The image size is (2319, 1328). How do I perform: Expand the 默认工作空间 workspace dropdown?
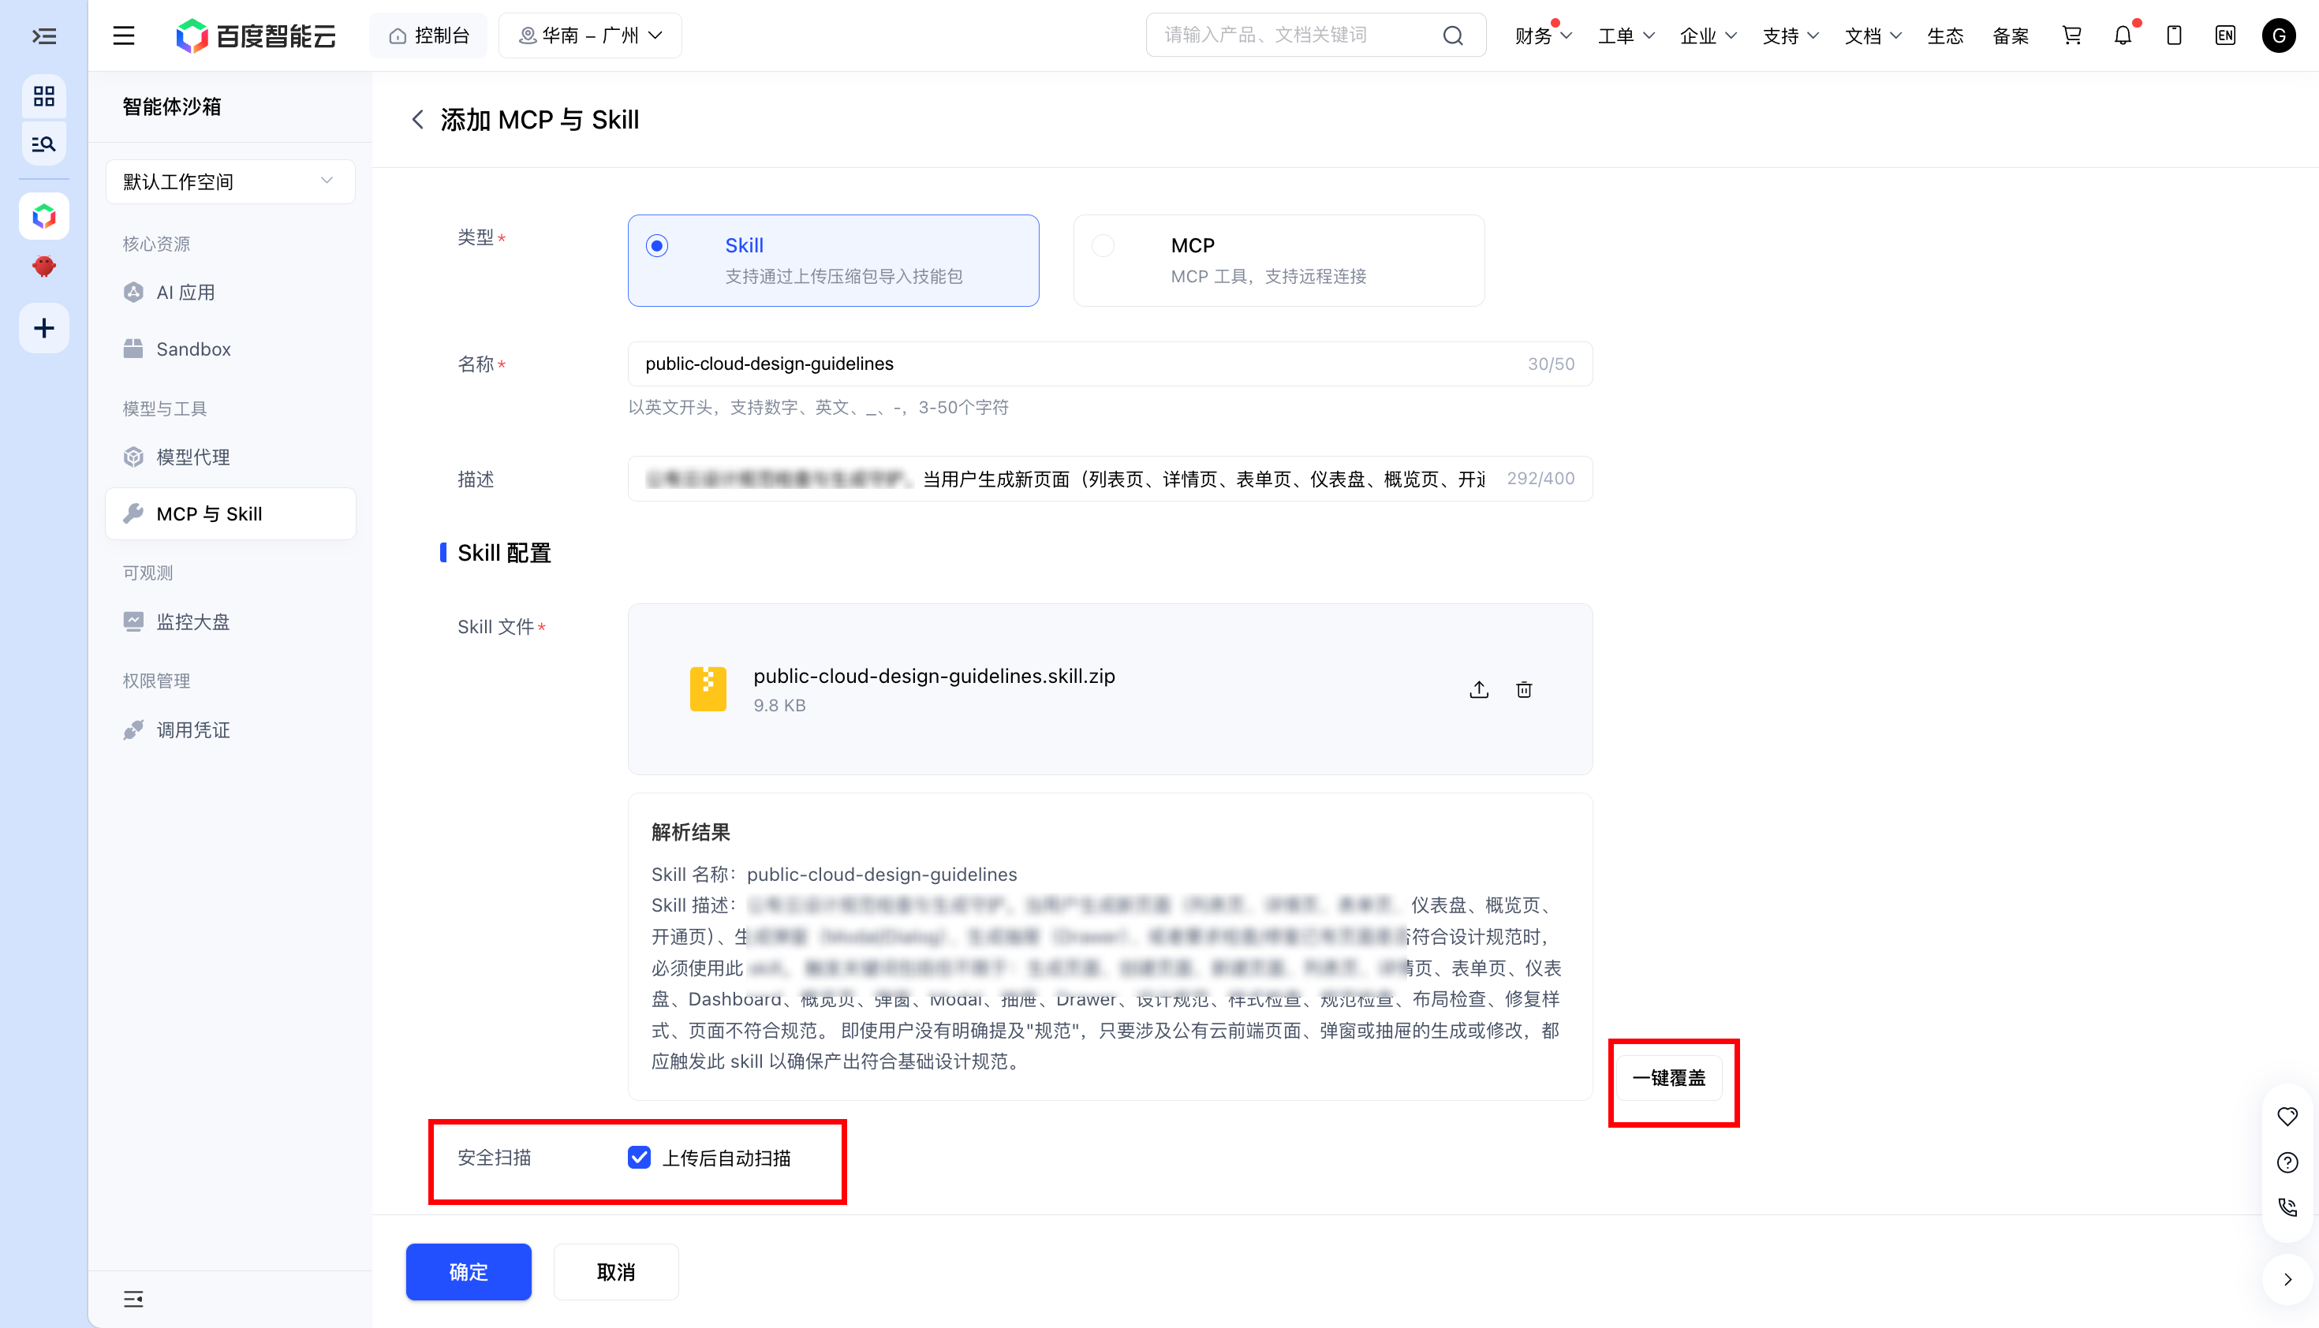pos(230,181)
